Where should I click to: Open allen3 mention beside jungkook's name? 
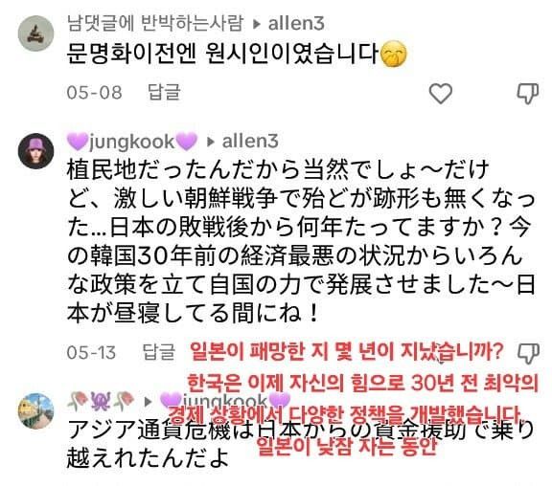tap(250, 141)
